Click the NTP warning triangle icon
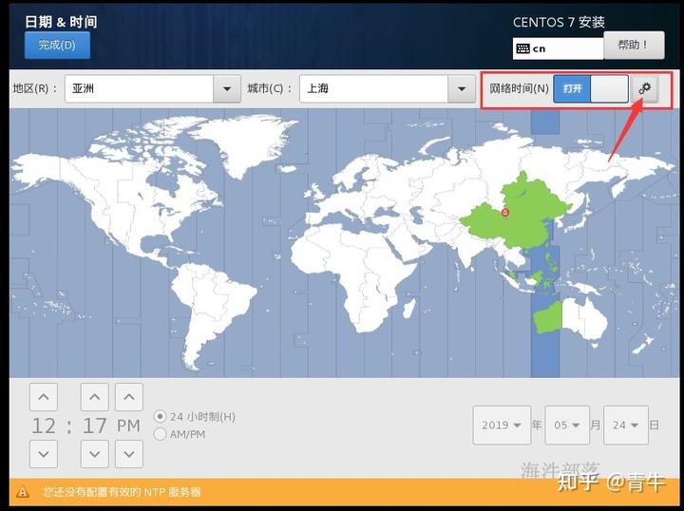The height and width of the screenshot is (511, 684). tap(22, 492)
